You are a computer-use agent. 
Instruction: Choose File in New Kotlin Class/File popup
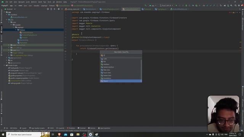coord(121,62)
